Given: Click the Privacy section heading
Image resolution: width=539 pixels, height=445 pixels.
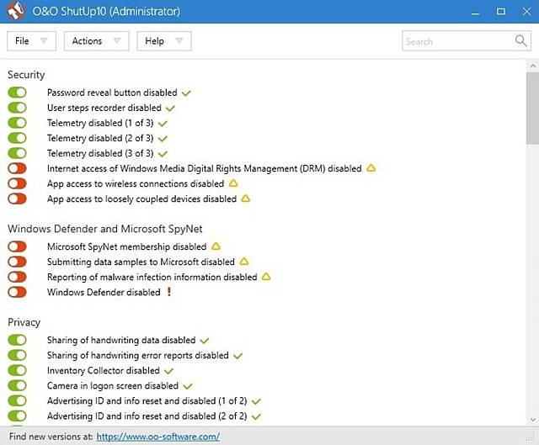Looking at the screenshot, I should click(24, 322).
